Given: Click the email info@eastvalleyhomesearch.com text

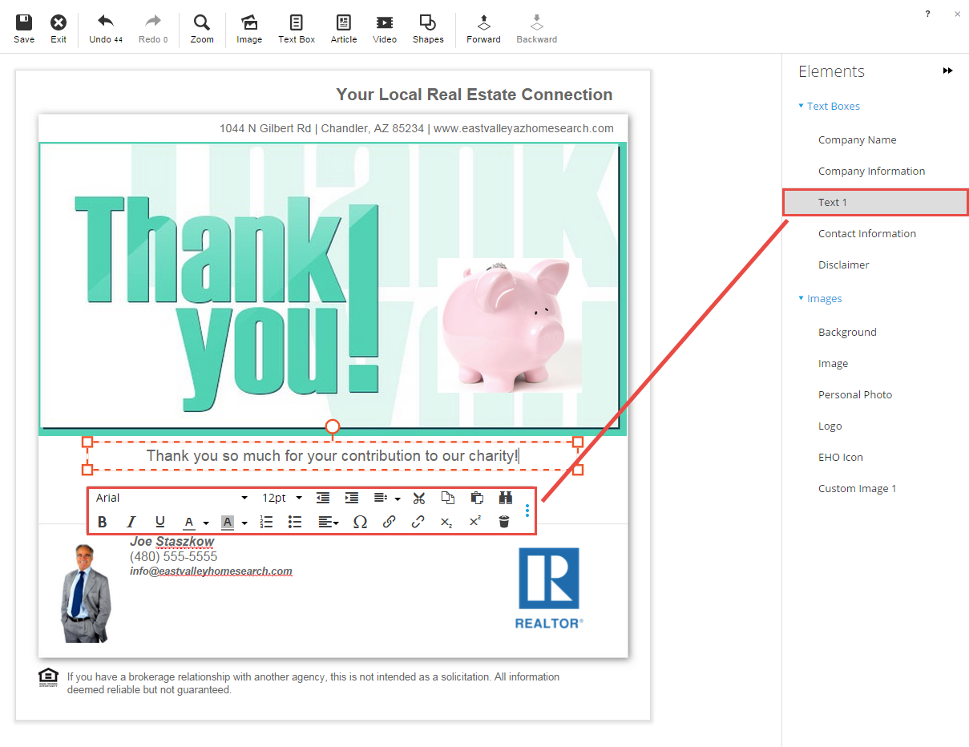Looking at the screenshot, I should coord(211,571).
